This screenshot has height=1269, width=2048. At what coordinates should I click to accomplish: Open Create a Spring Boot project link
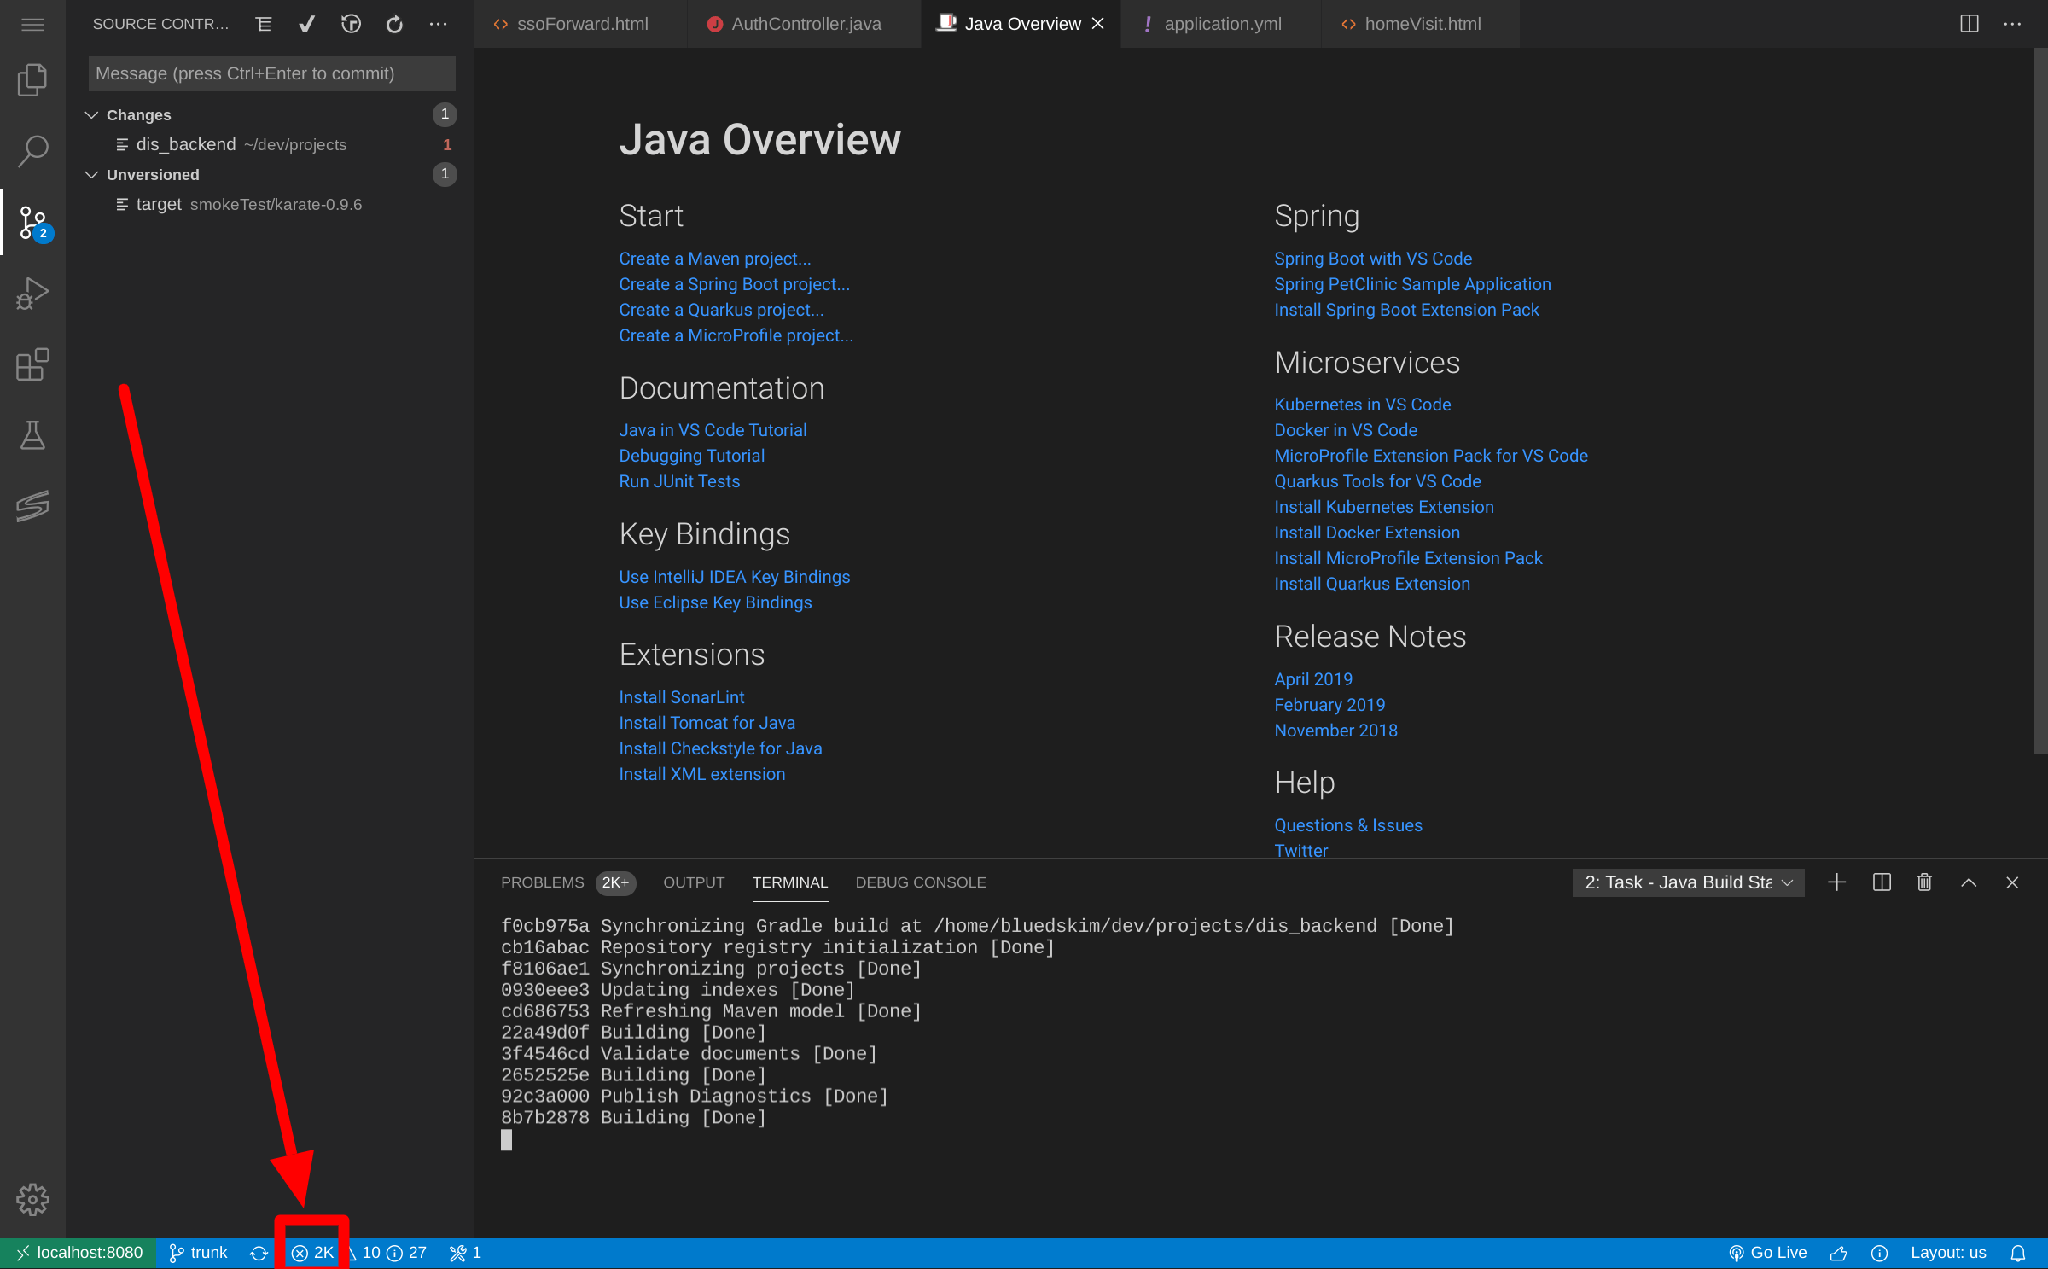tap(734, 284)
